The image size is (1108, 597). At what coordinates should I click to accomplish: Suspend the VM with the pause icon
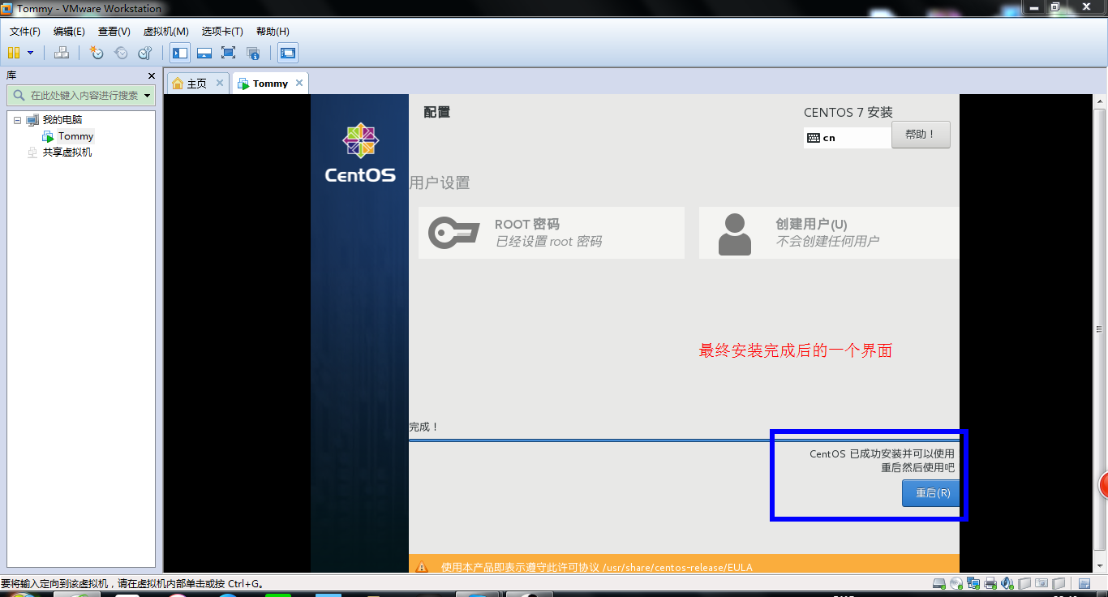[x=14, y=53]
